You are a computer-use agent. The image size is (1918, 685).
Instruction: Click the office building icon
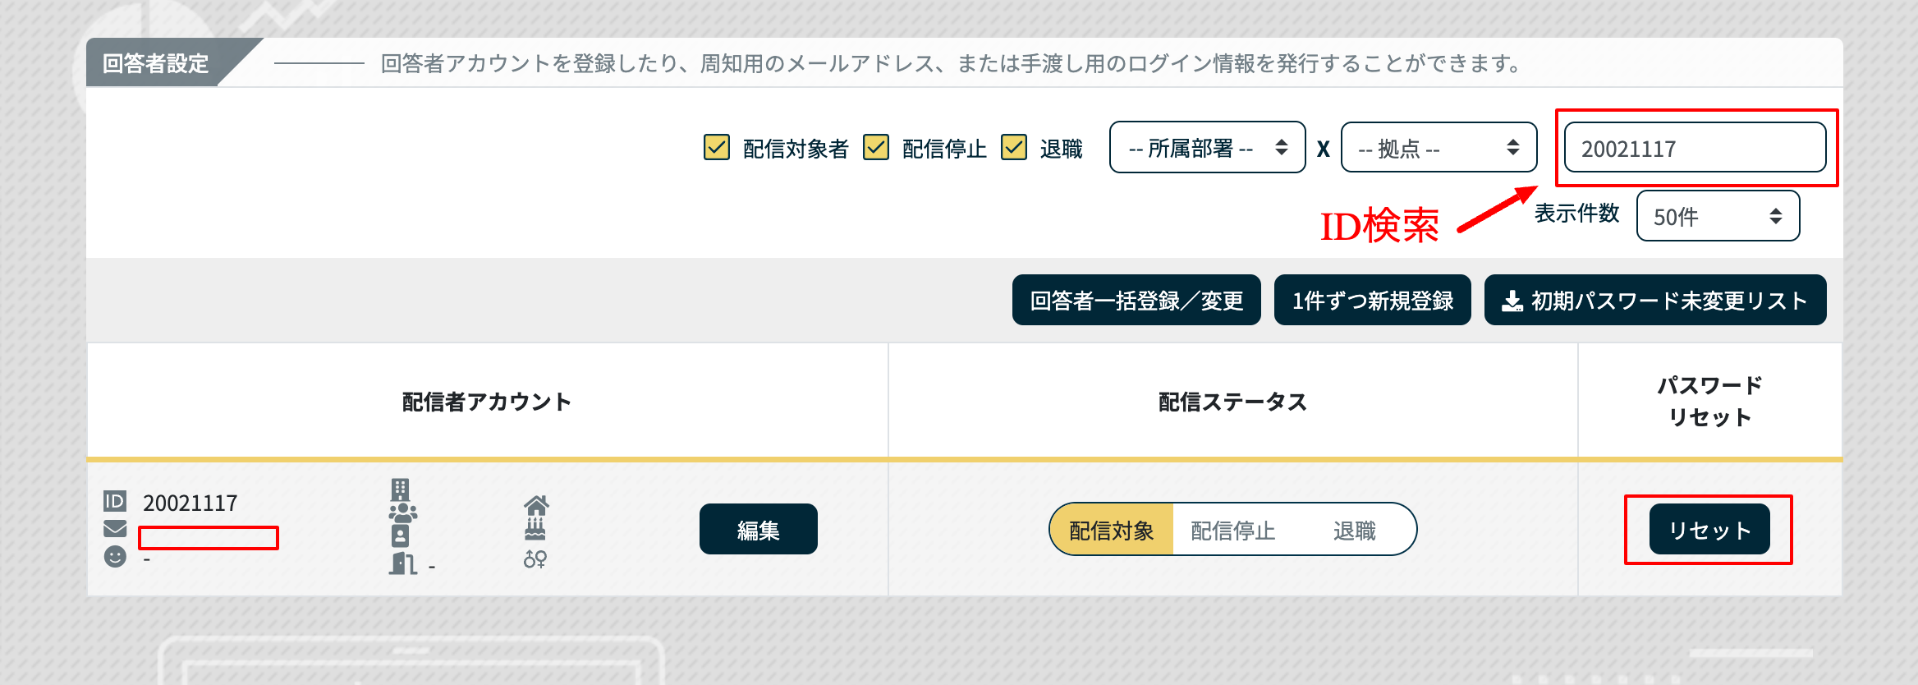400,490
